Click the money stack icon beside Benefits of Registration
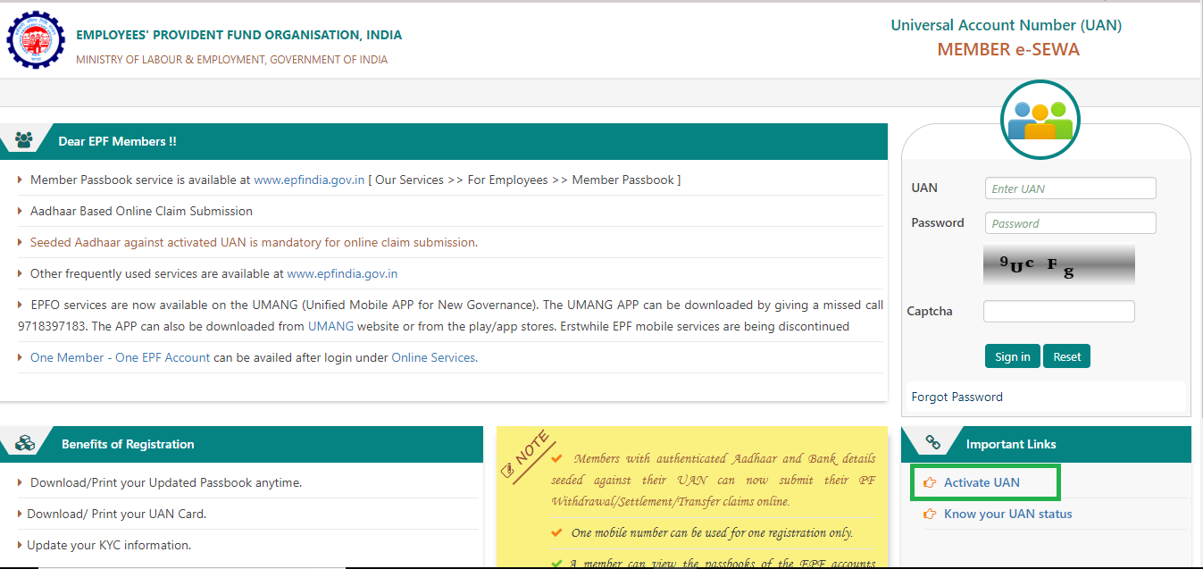The image size is (1203, 569). (x=24, y=443)
